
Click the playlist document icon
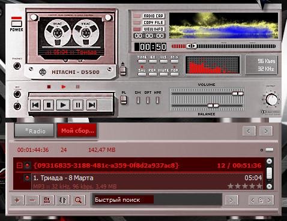tap(261, 201)
